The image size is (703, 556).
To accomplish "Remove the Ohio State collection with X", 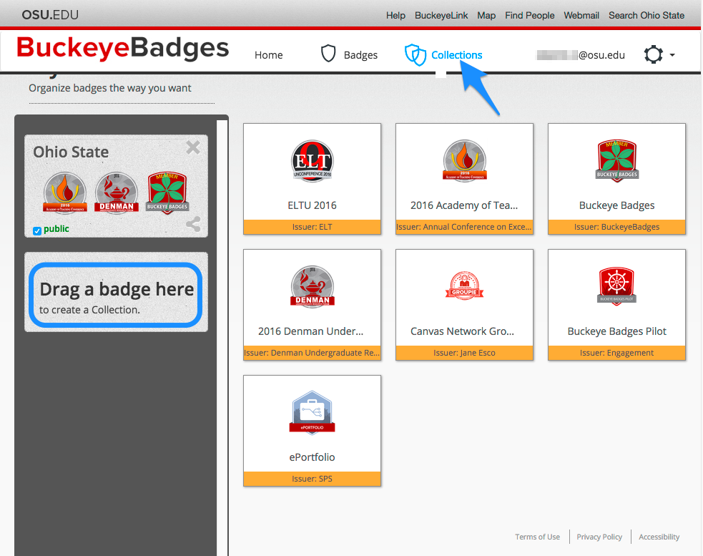I will [193, 147].
